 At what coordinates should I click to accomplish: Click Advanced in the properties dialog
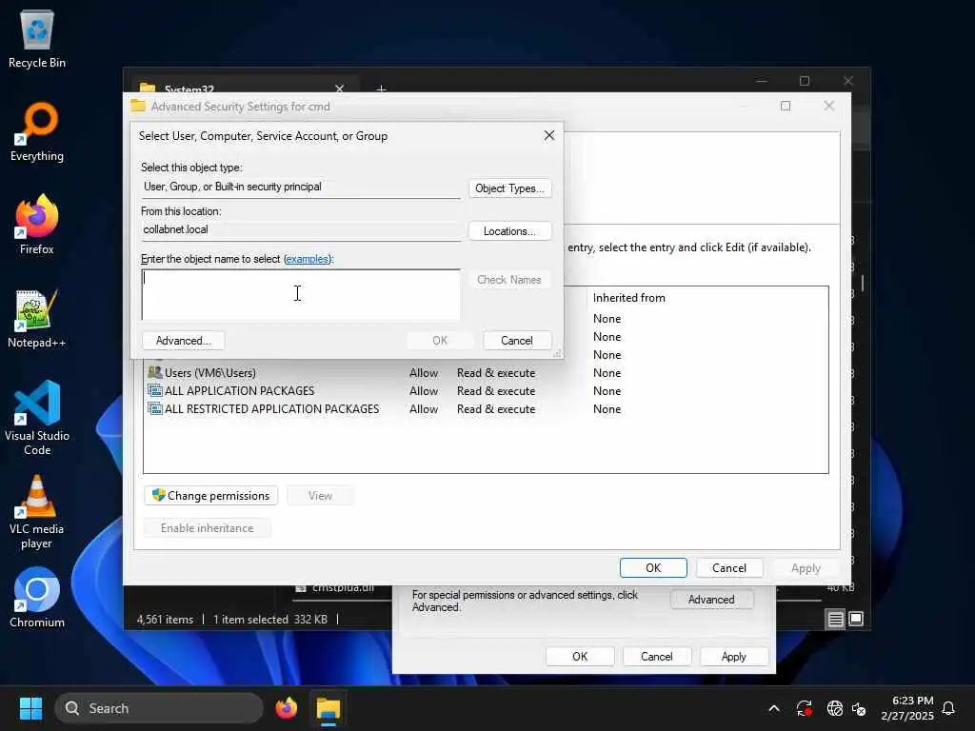click(x=711, y=600)
